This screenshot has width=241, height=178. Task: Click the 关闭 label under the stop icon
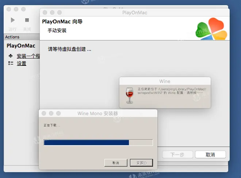tap(27, 29)
